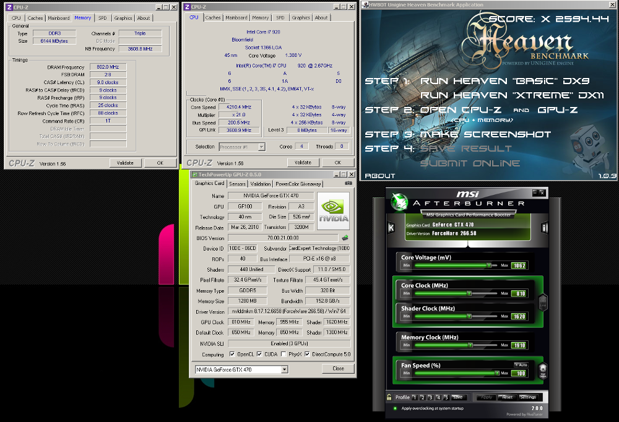Viewport: 619px width, 422px height.
Task: Toggle PhysX checkbox in GPU-Z
Action: coord(284,354)
